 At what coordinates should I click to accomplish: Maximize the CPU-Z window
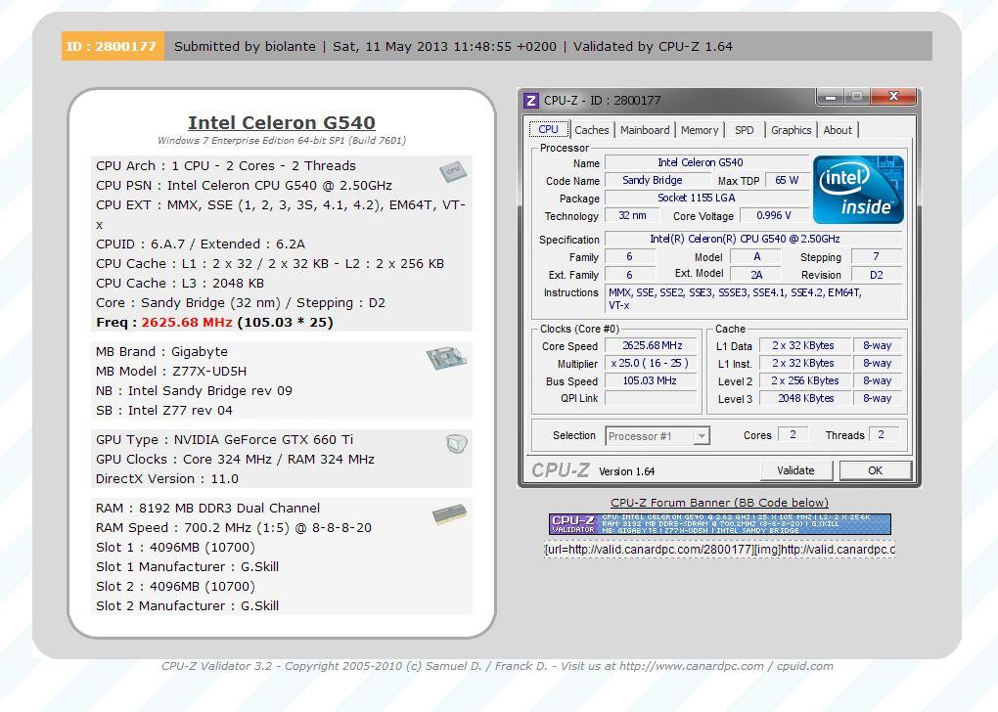857,97
